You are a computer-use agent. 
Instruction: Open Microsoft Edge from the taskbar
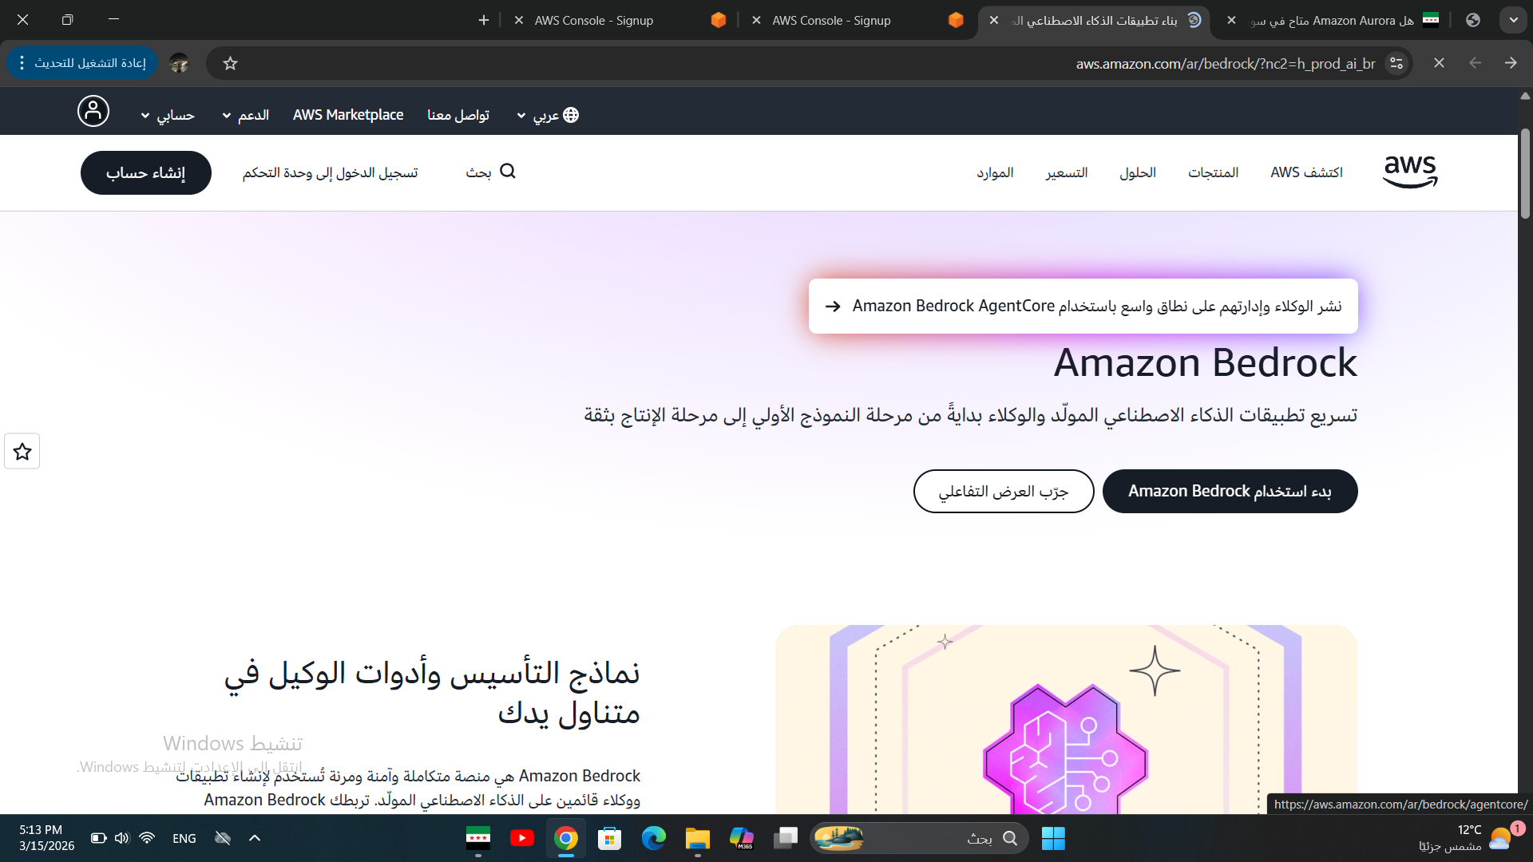coord(654,838)
